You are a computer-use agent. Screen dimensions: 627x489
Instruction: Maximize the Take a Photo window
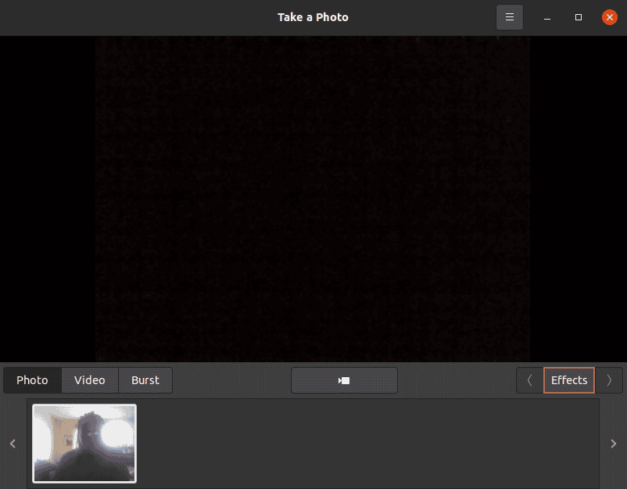pyautogui.click(x=579, y=17)
